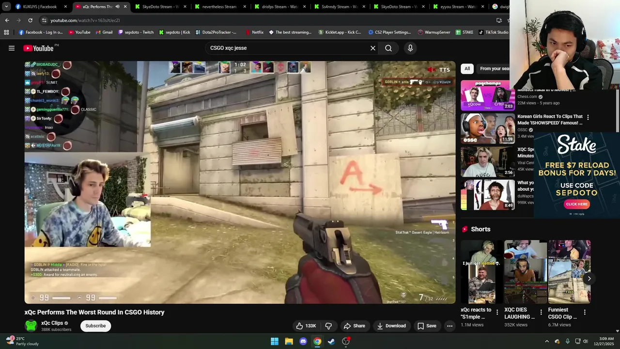Open Gmail bookmark
620x349 pixels.
point(104,32)
